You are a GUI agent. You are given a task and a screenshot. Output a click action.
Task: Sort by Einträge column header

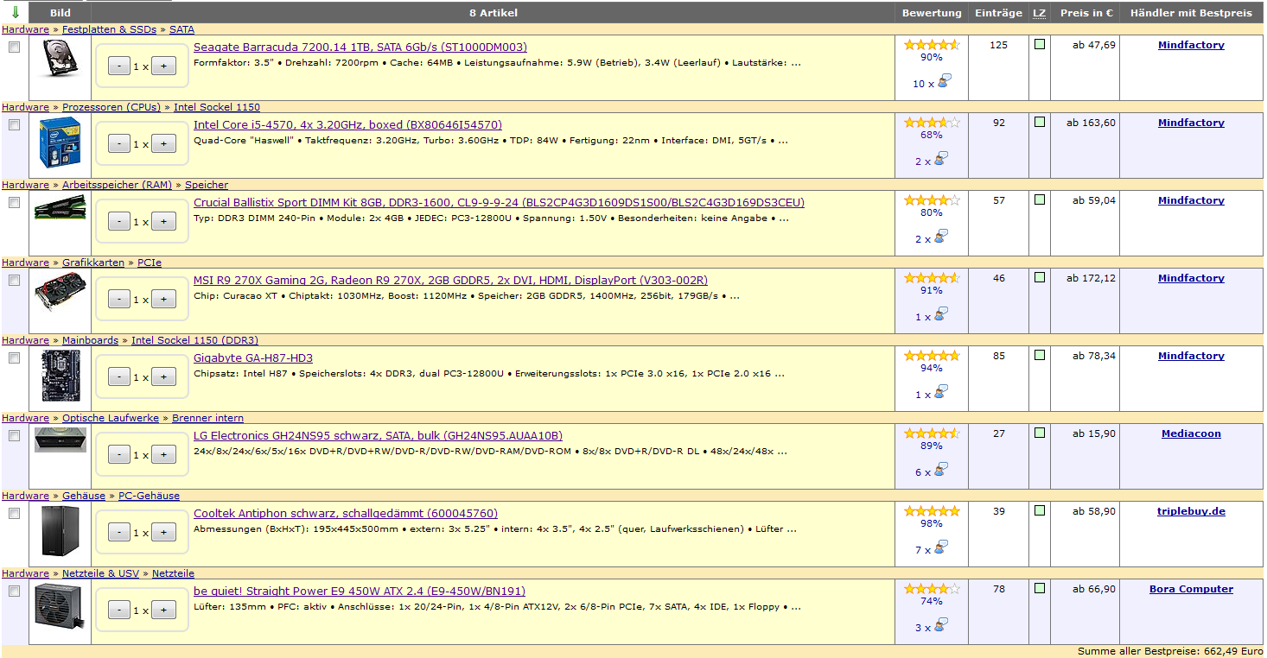pos(998,13)
